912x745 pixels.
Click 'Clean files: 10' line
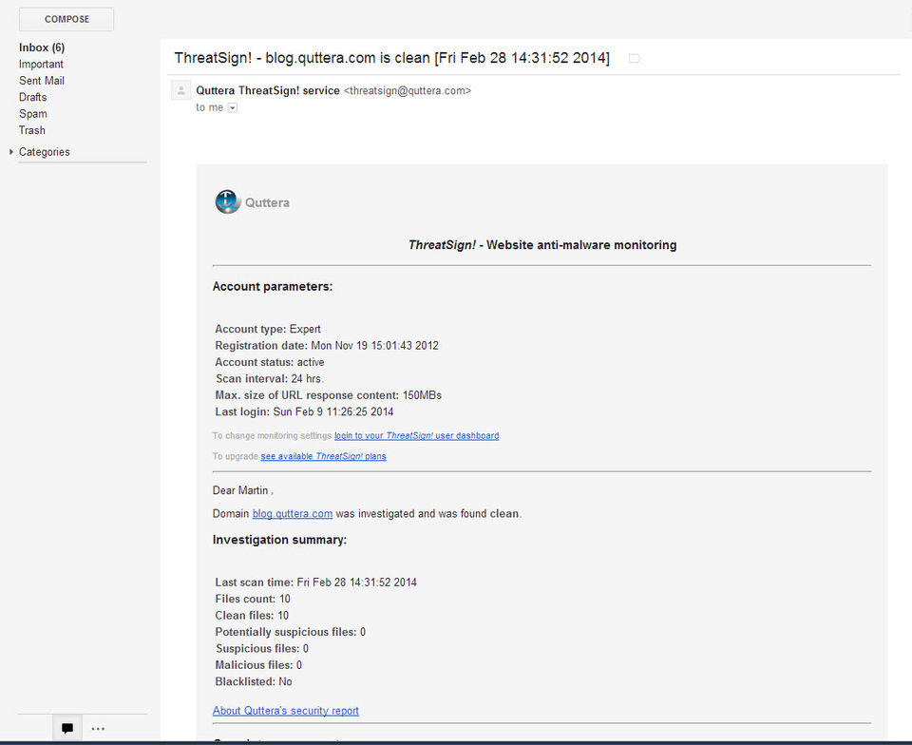click(252, 616)
